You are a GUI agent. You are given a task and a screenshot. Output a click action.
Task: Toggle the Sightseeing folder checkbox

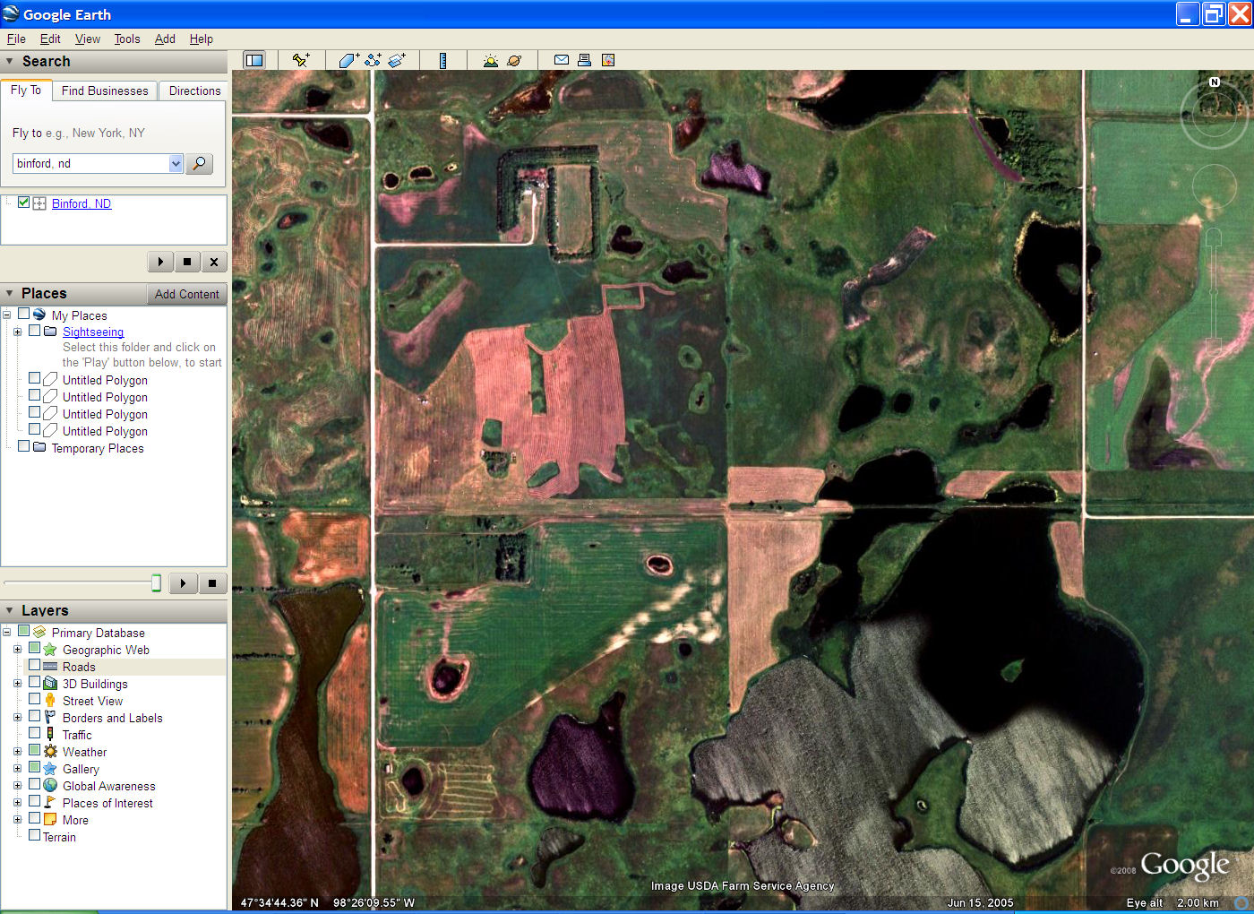(x=35, y=331)
